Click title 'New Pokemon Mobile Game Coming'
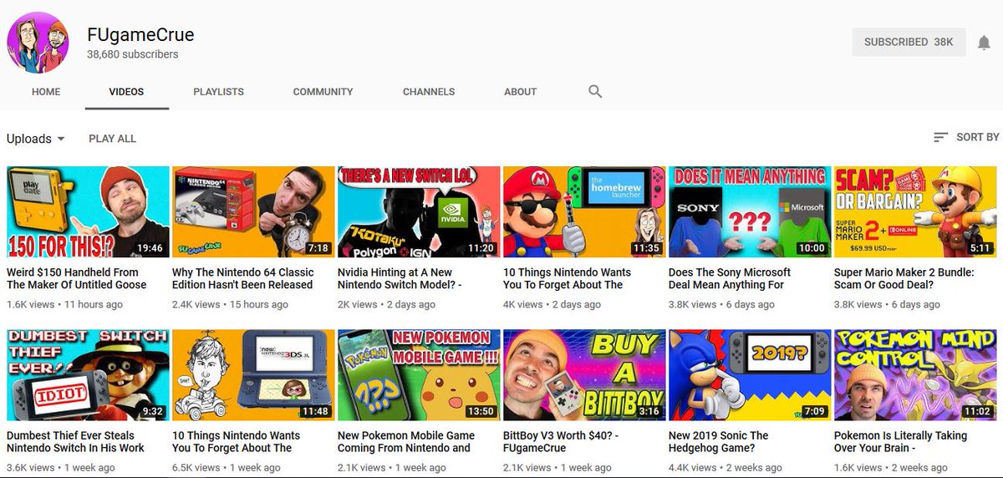The image size is (1003, 478). pos(406,441)
